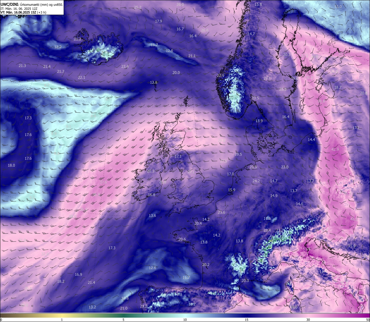Click the 16.7 value label
Screen dimensions: 370x322
coord(180,29)
